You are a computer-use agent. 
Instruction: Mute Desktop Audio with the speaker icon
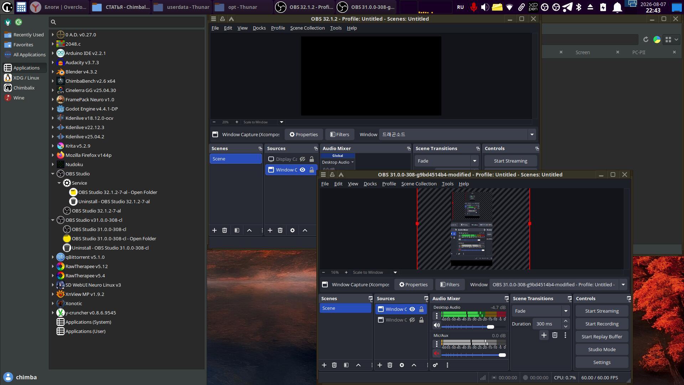click(x=437, y=325)
